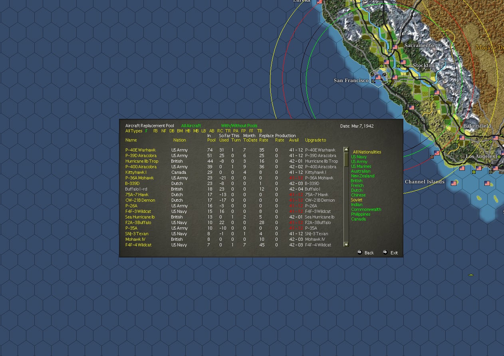Open F4F-4 Wildcat in Name column
This screenshot has width=504, height=356.
click(138, 245)
